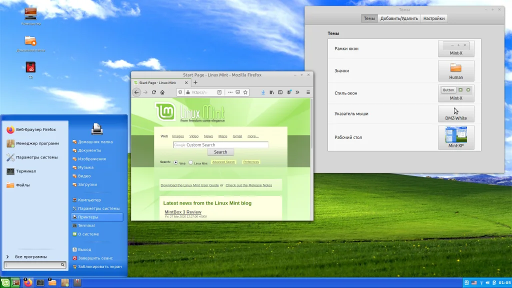Open reader view icon in address bar
Screen dimensions: 512x288
click(x=219, y=92)
